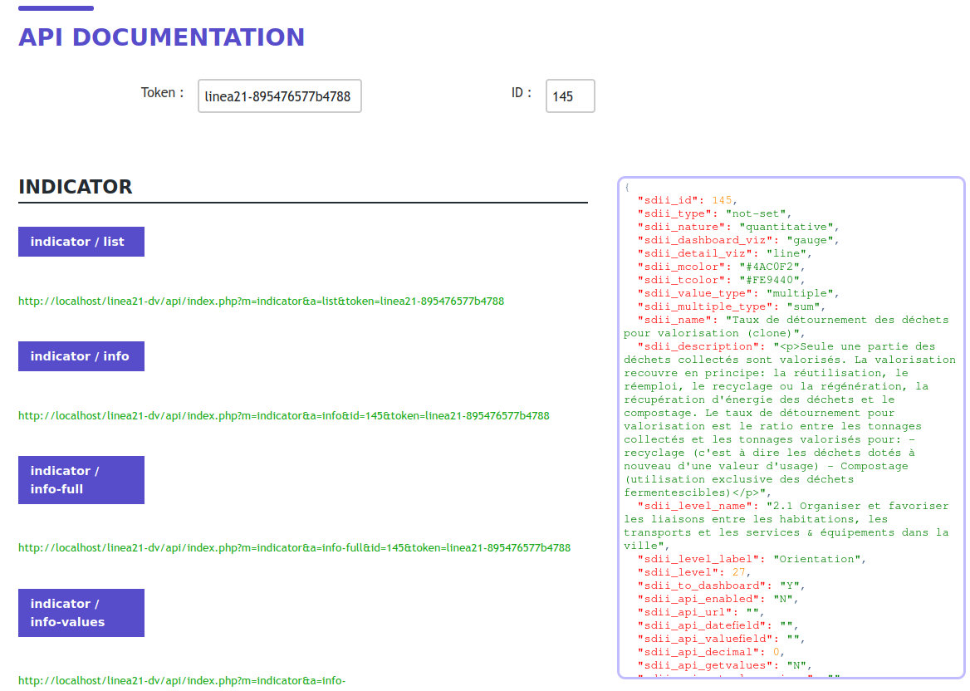Click the indicator / info-full button
Screen dimensions: 970x691
81,480
